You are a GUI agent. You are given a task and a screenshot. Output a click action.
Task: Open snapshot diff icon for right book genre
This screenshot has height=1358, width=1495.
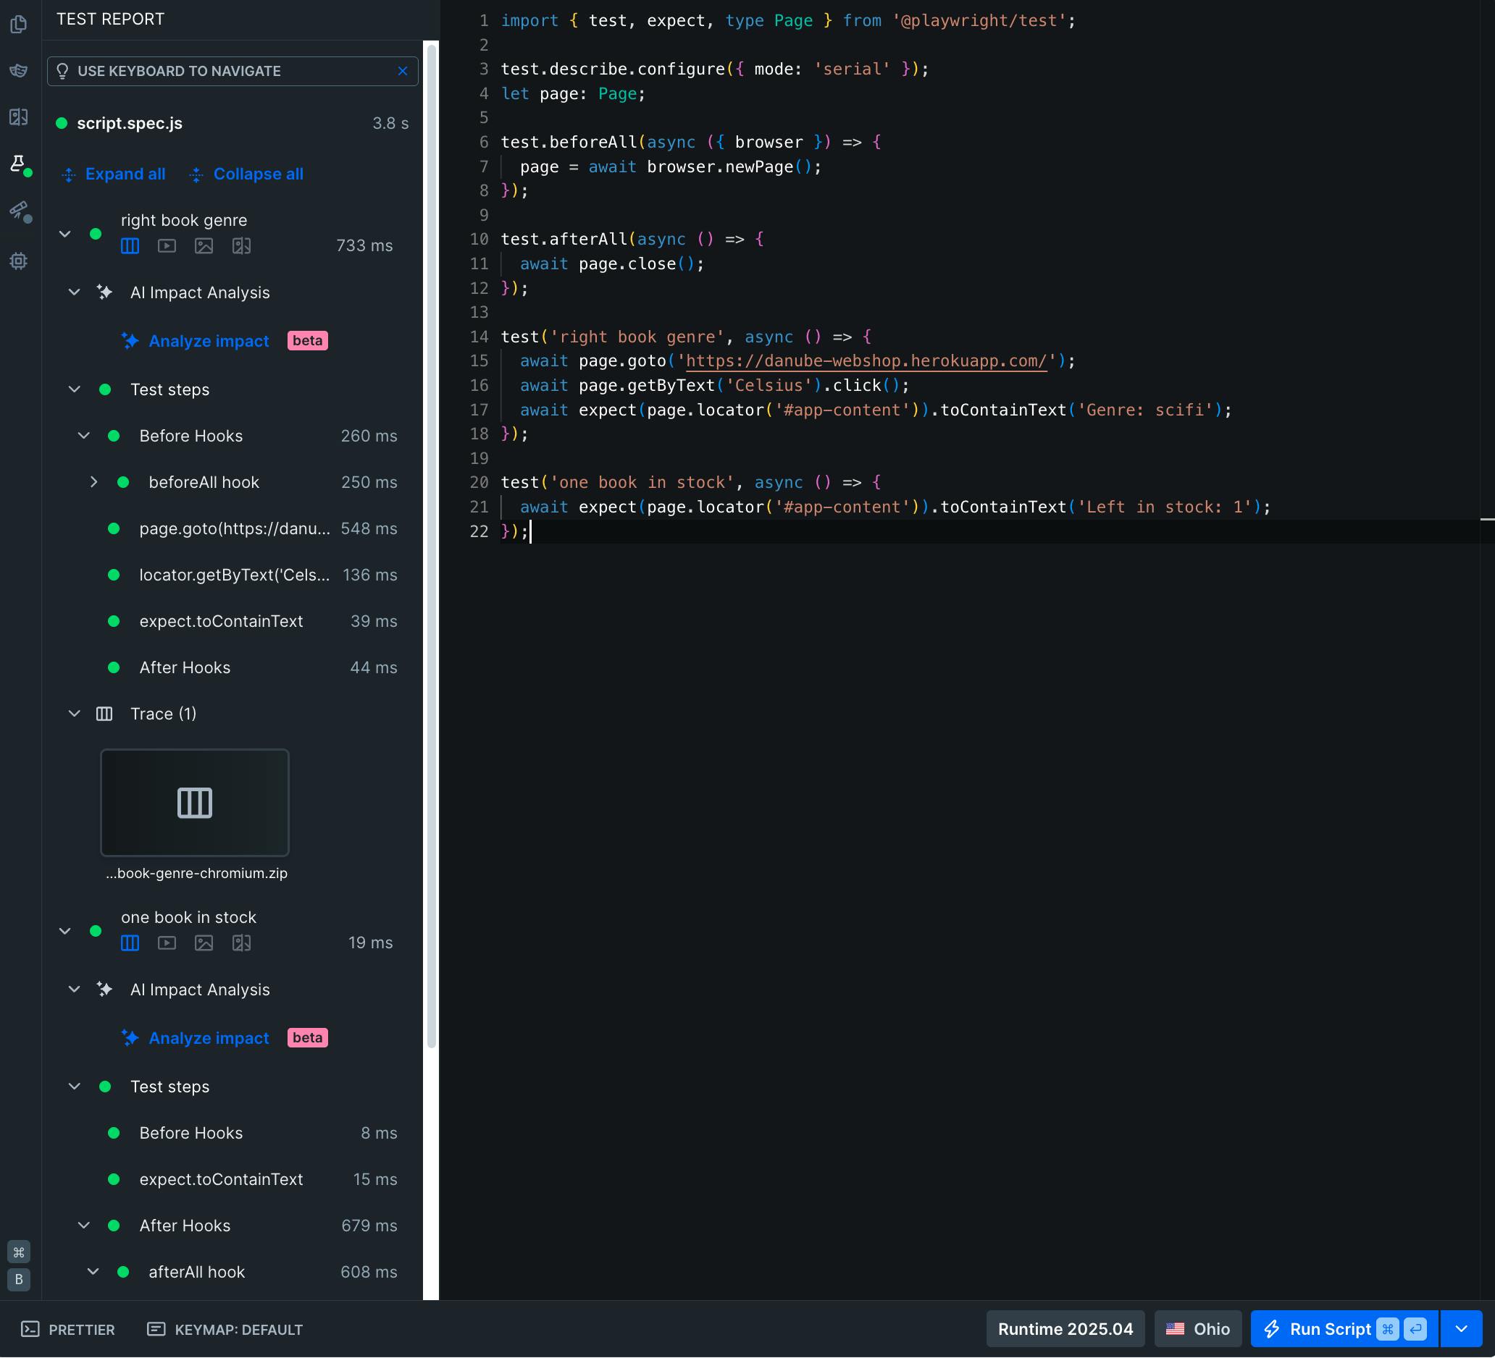tap(242, 245)
